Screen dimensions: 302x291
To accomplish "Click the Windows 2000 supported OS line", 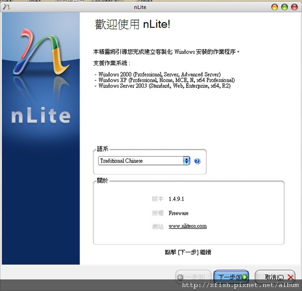I will pos(158,75).
